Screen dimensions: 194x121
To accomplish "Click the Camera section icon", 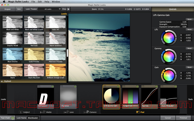I will point(86,112).
